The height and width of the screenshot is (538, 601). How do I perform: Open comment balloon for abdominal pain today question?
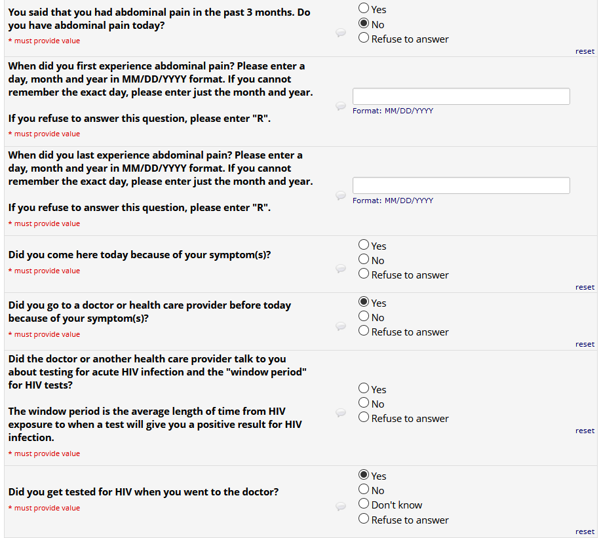click(x=341, y=33)
